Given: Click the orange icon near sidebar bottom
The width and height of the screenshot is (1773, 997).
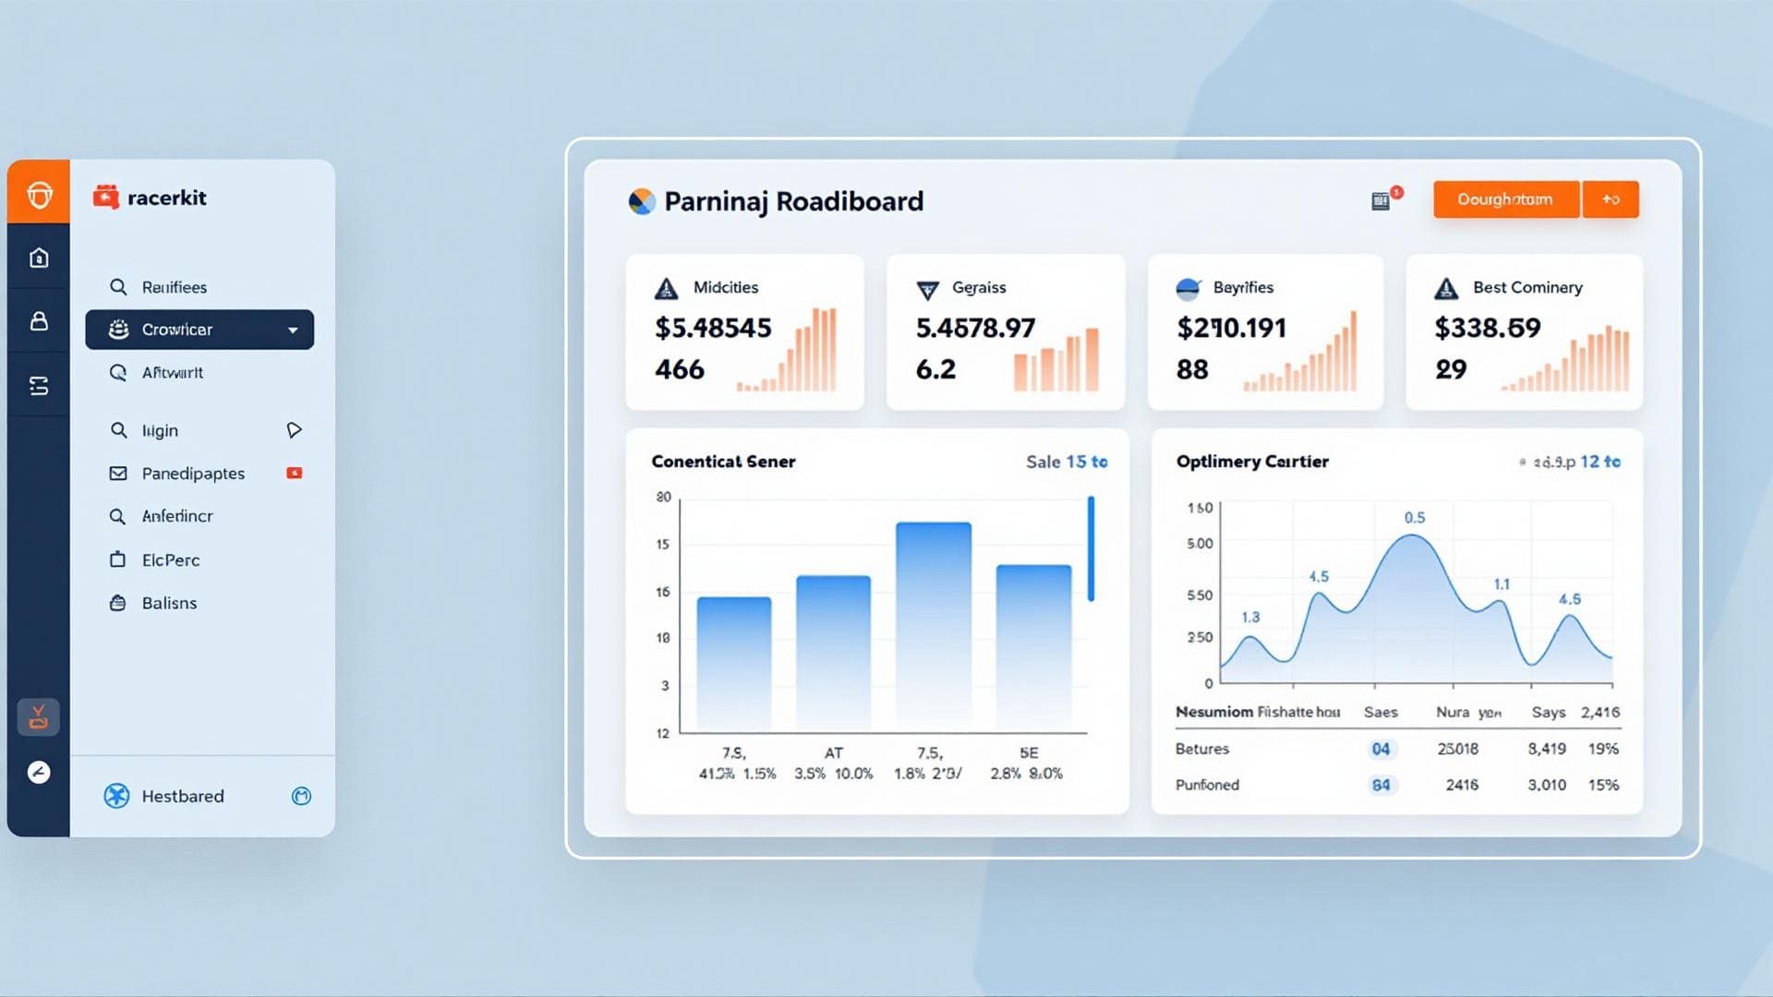Looking at the screenshot, I should [x=39, y=717].
